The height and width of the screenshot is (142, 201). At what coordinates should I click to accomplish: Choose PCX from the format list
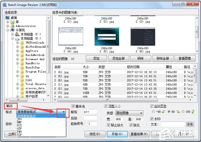pyautogui.click(x=41, y=125)
